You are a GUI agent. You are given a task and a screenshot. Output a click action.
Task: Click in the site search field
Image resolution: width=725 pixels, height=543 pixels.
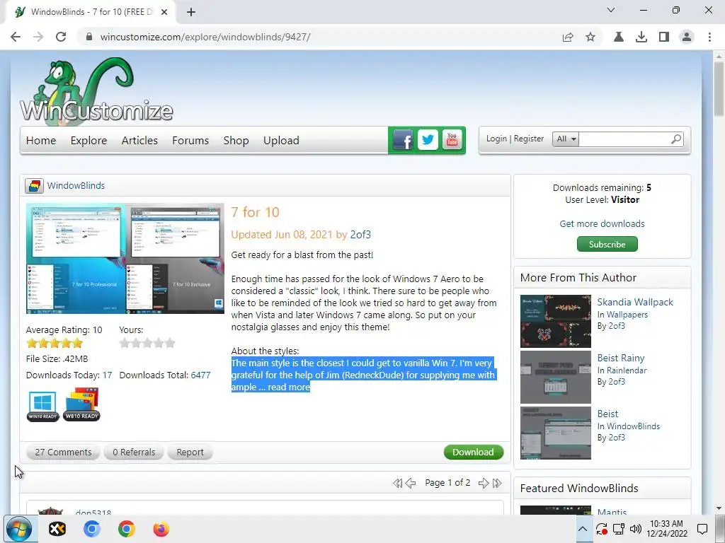pos(624,139)
